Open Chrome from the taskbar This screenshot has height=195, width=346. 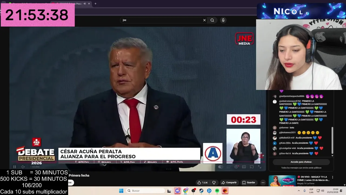(x=185, y=191)
